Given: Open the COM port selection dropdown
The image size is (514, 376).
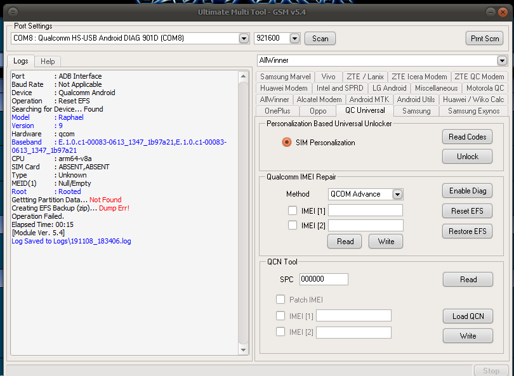Looking at the screenshot, I should pos(244,39).
